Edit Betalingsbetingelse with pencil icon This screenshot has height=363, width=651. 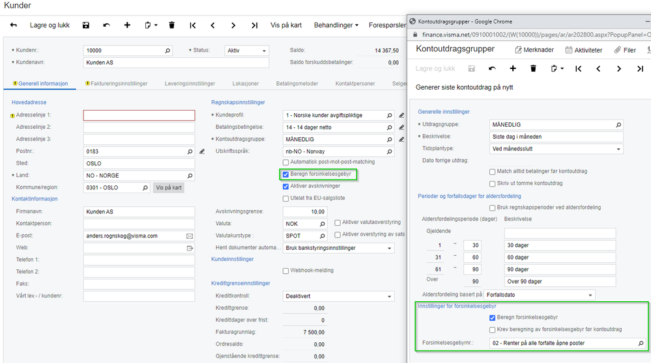tap(401, 128)
